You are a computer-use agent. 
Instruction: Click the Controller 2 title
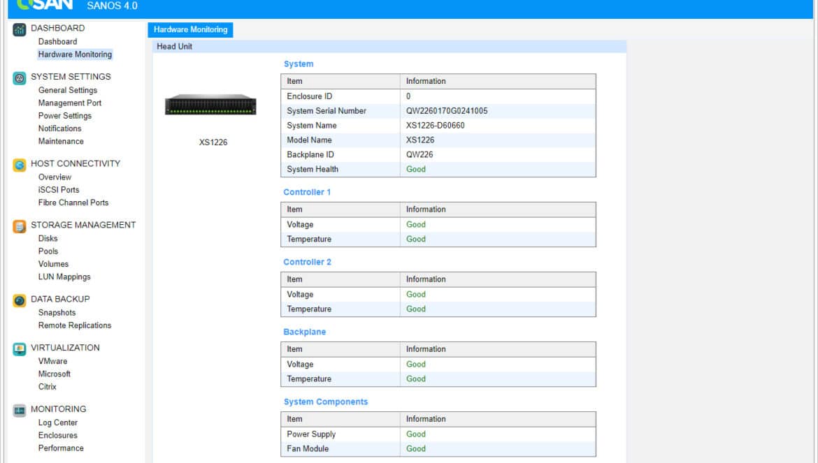point(307,262)
